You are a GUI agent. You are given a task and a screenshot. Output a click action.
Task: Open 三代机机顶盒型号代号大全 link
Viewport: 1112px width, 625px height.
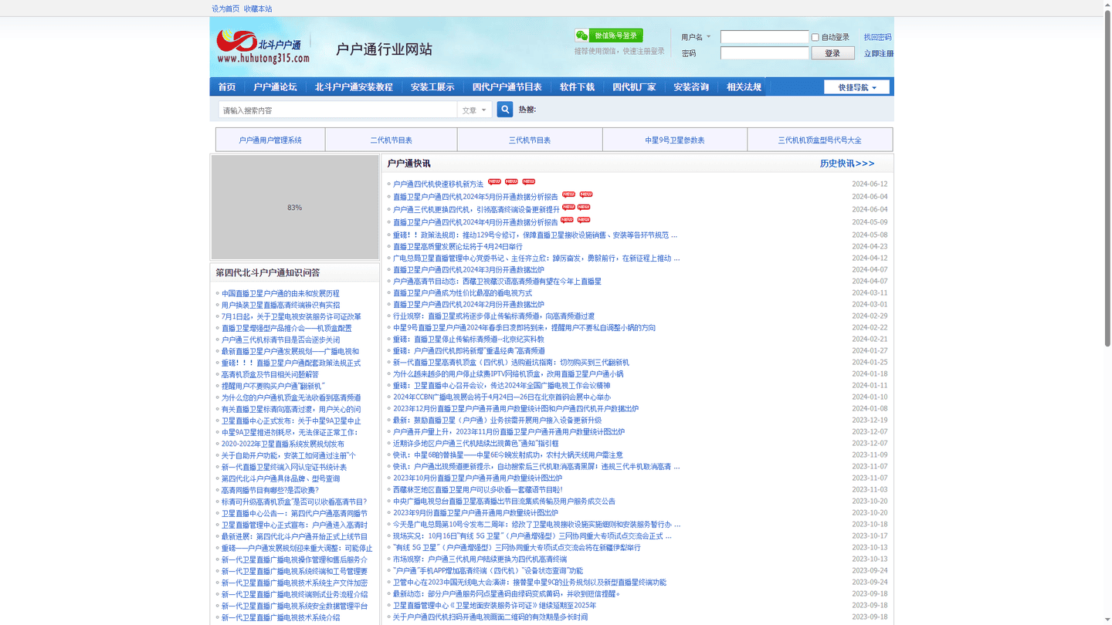pos(820,140)
